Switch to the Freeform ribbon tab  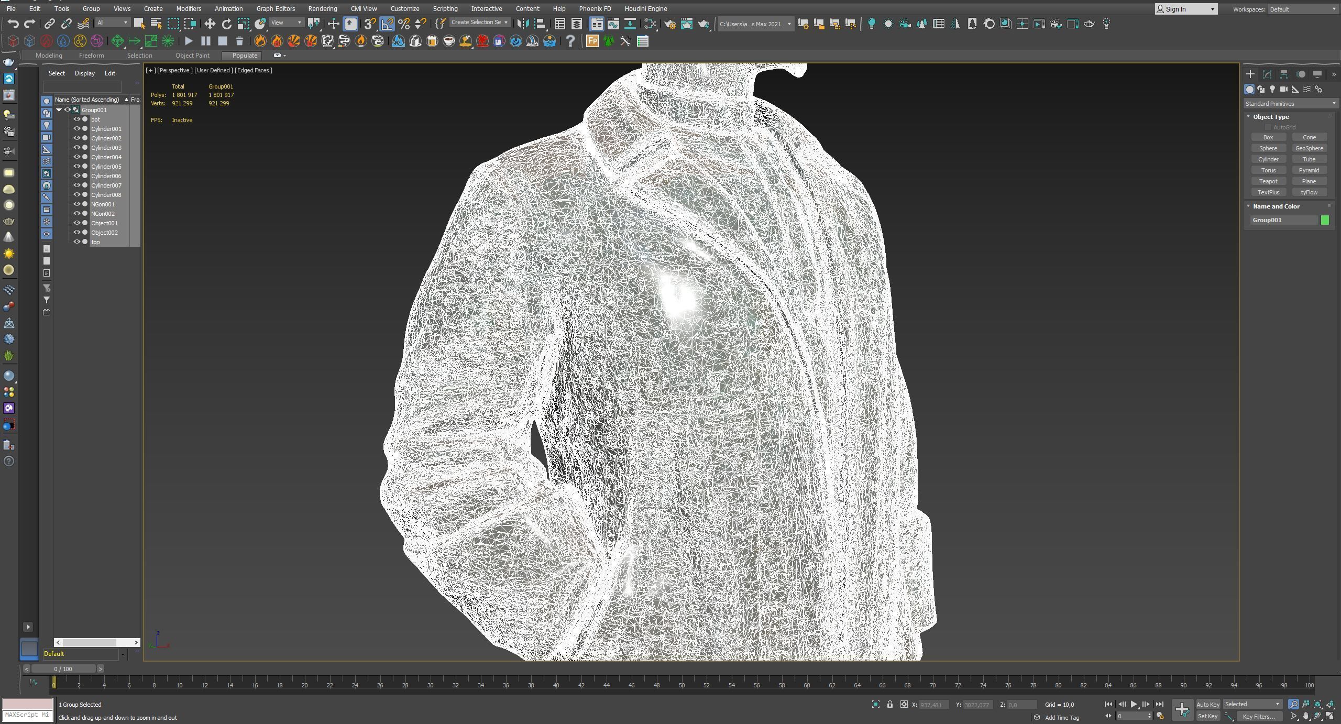91,56
